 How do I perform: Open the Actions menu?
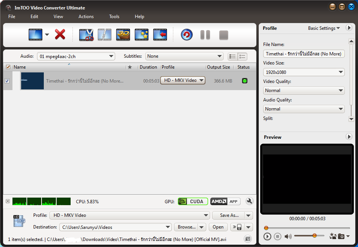pyautogui.click(x=86, y=17)
